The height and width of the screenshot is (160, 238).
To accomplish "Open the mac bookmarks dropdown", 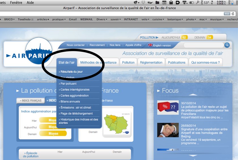I will (203, 19).
